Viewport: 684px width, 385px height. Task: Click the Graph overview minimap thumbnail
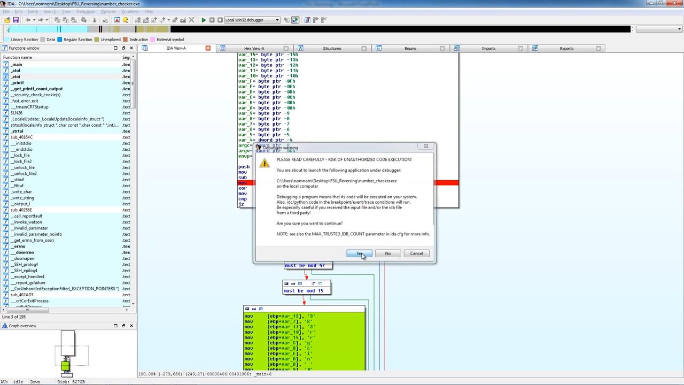coord(68,353)
